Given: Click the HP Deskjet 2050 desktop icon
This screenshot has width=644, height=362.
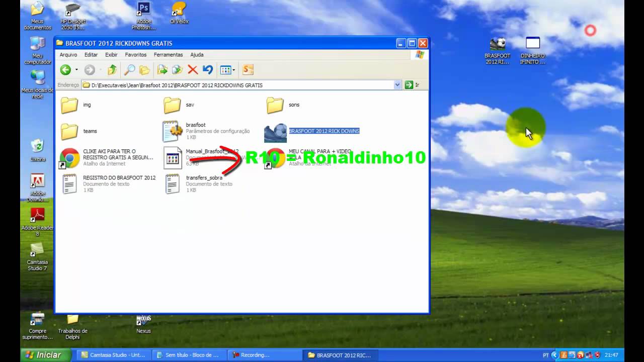Looking at the screenshot, I should (73, 17).
